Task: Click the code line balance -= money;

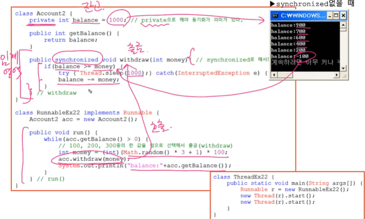Action: (x=89, y=80)
